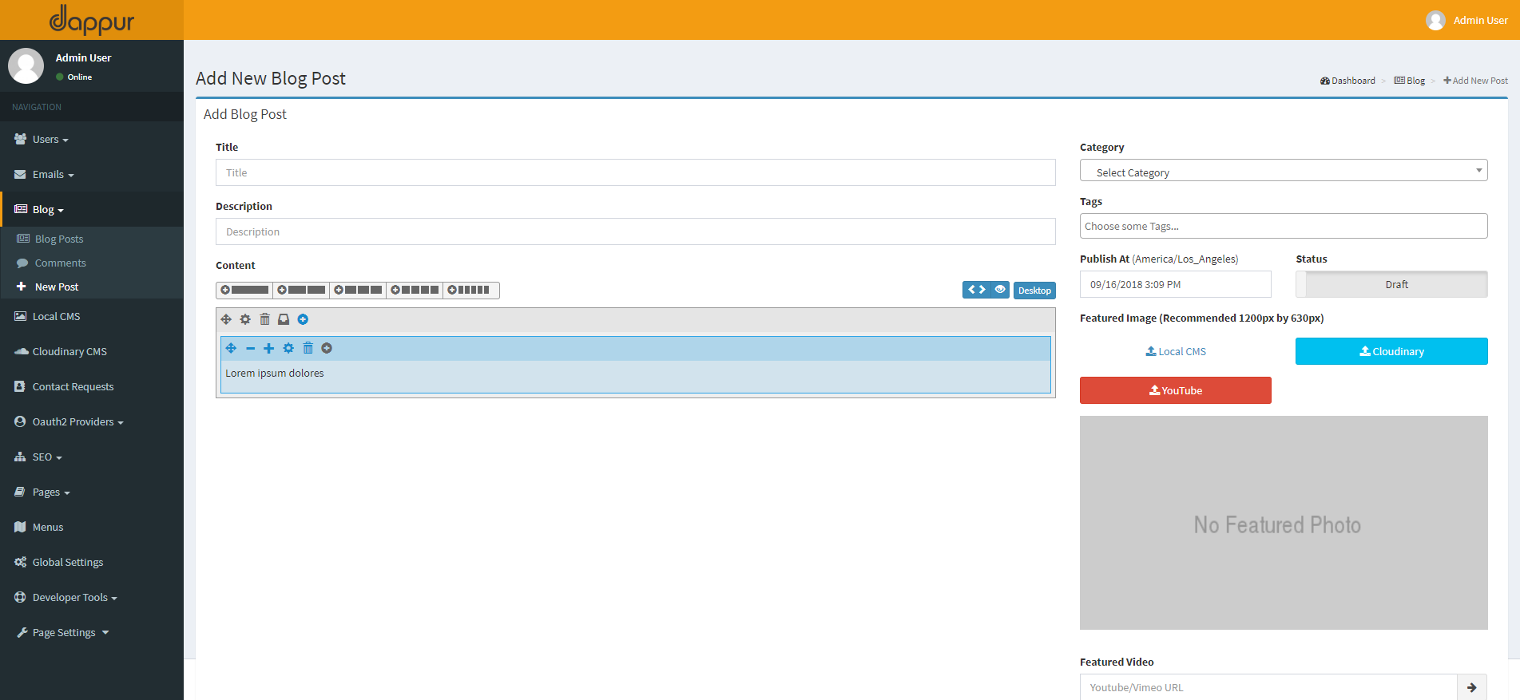Click Add New Post breadcrumb
The height and width of the screenshot is (700, 1520).
click(x=1475, y=81)
